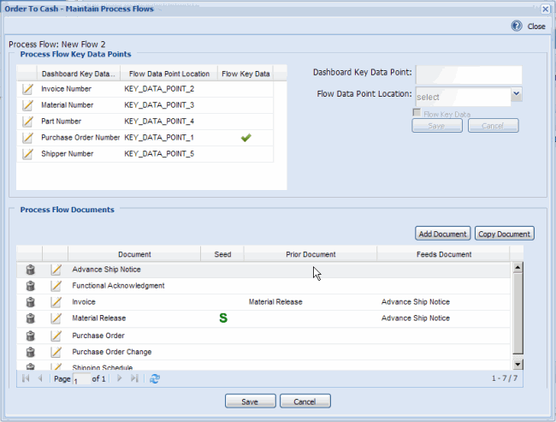Open the Flow Data Point Location dropdown
The width and height of the screenshot is (556, 422).
(x=517, y=94)
